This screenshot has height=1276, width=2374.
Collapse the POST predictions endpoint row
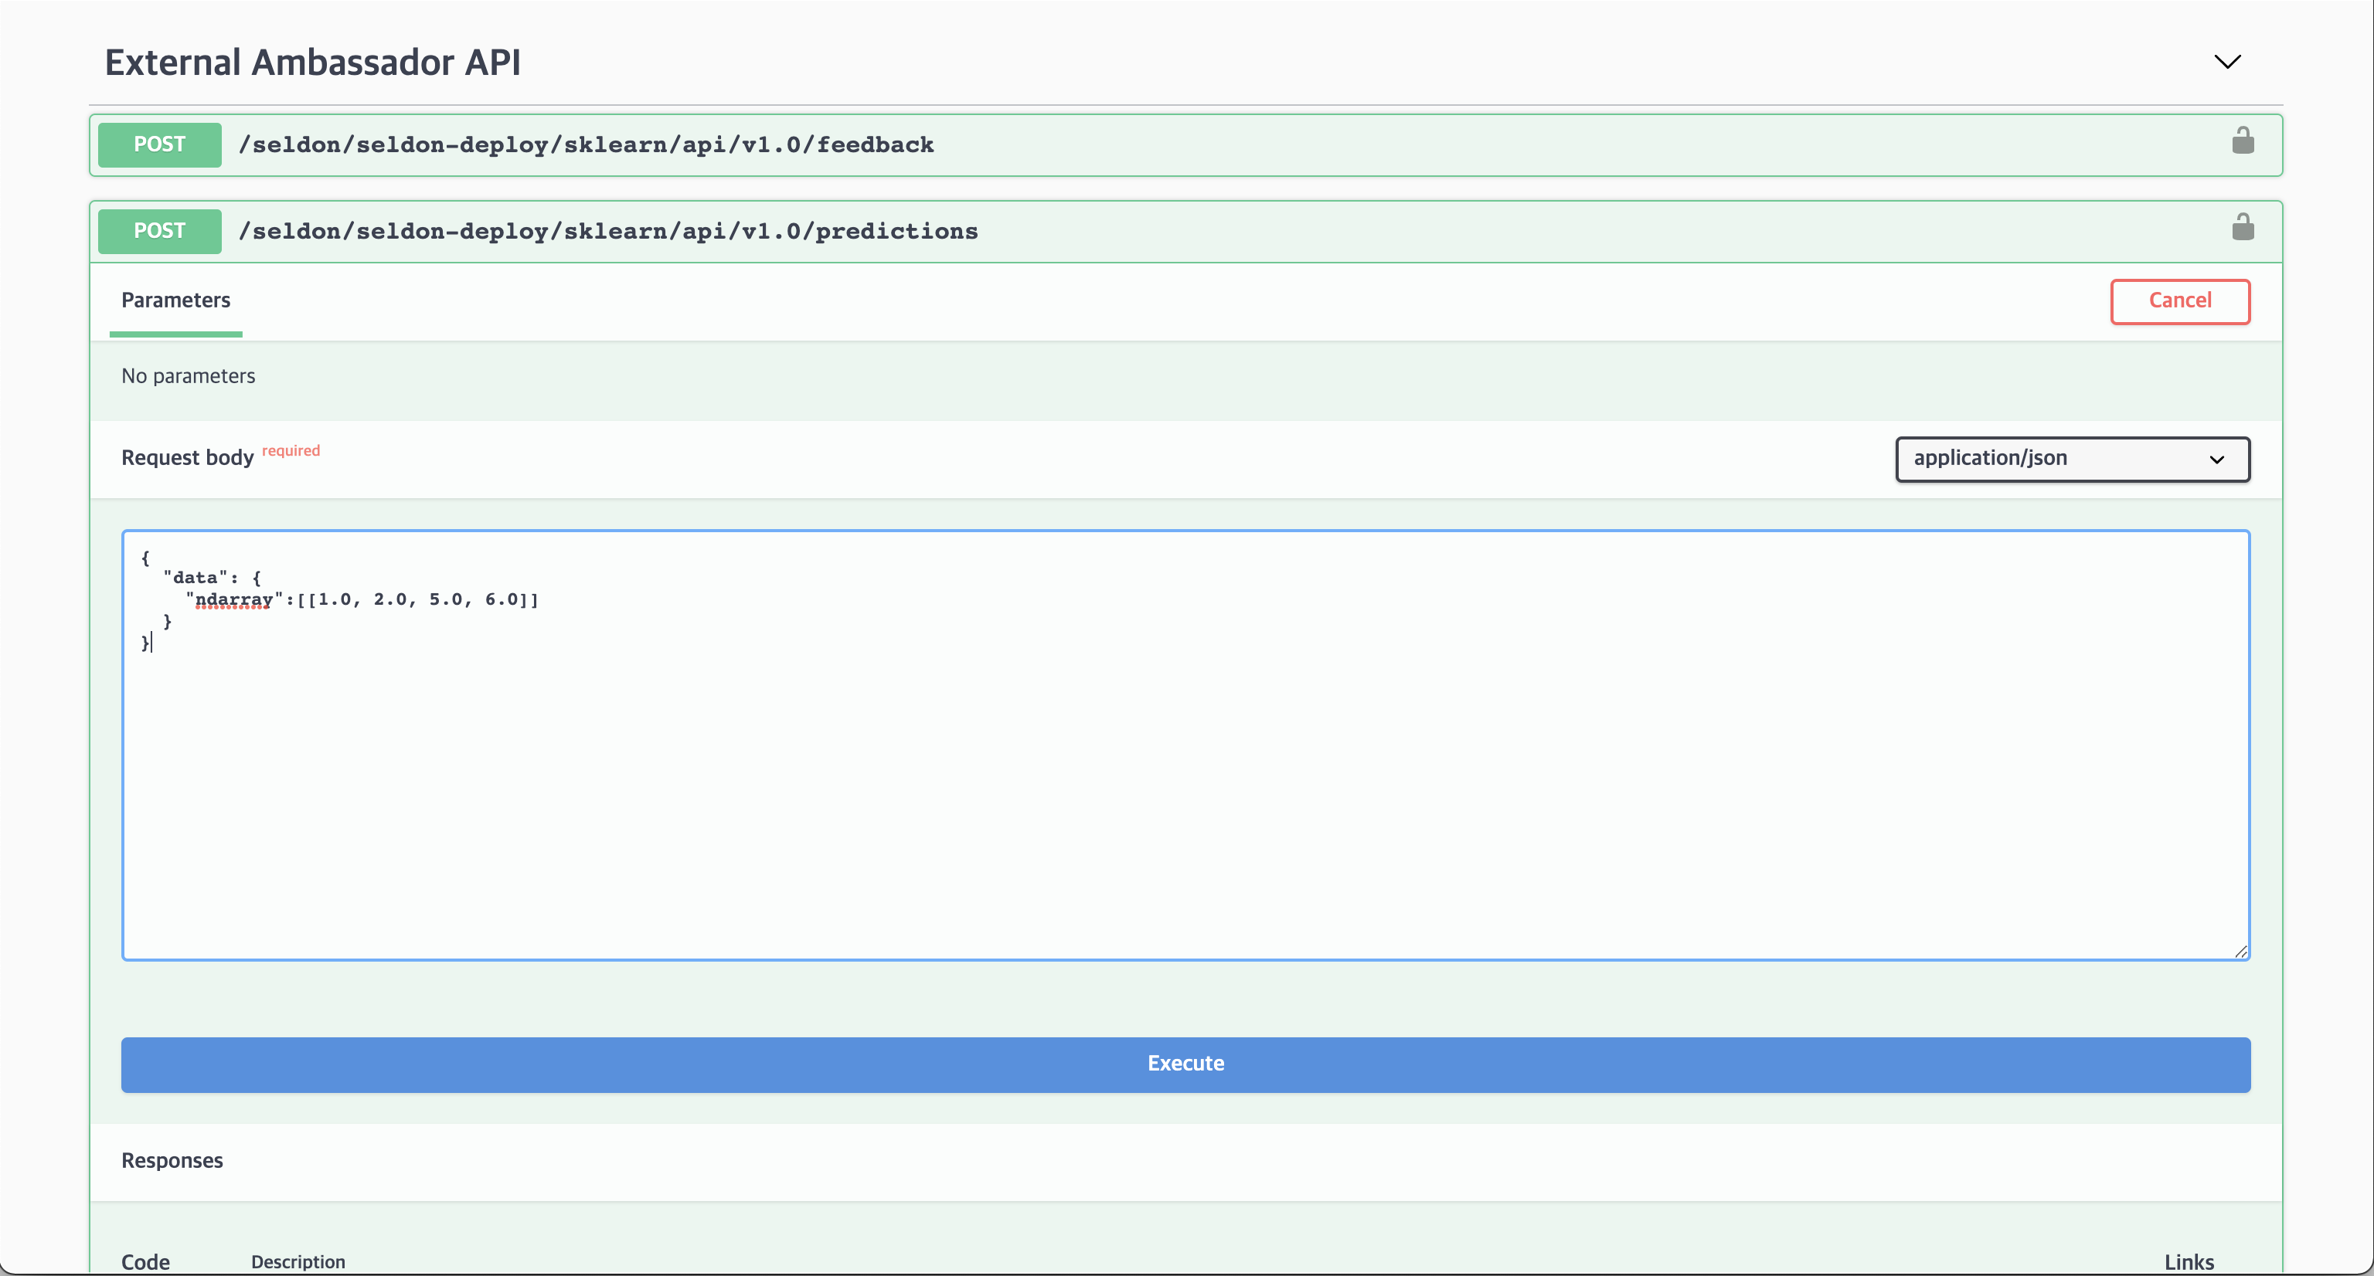click(x=1185, y=231)
